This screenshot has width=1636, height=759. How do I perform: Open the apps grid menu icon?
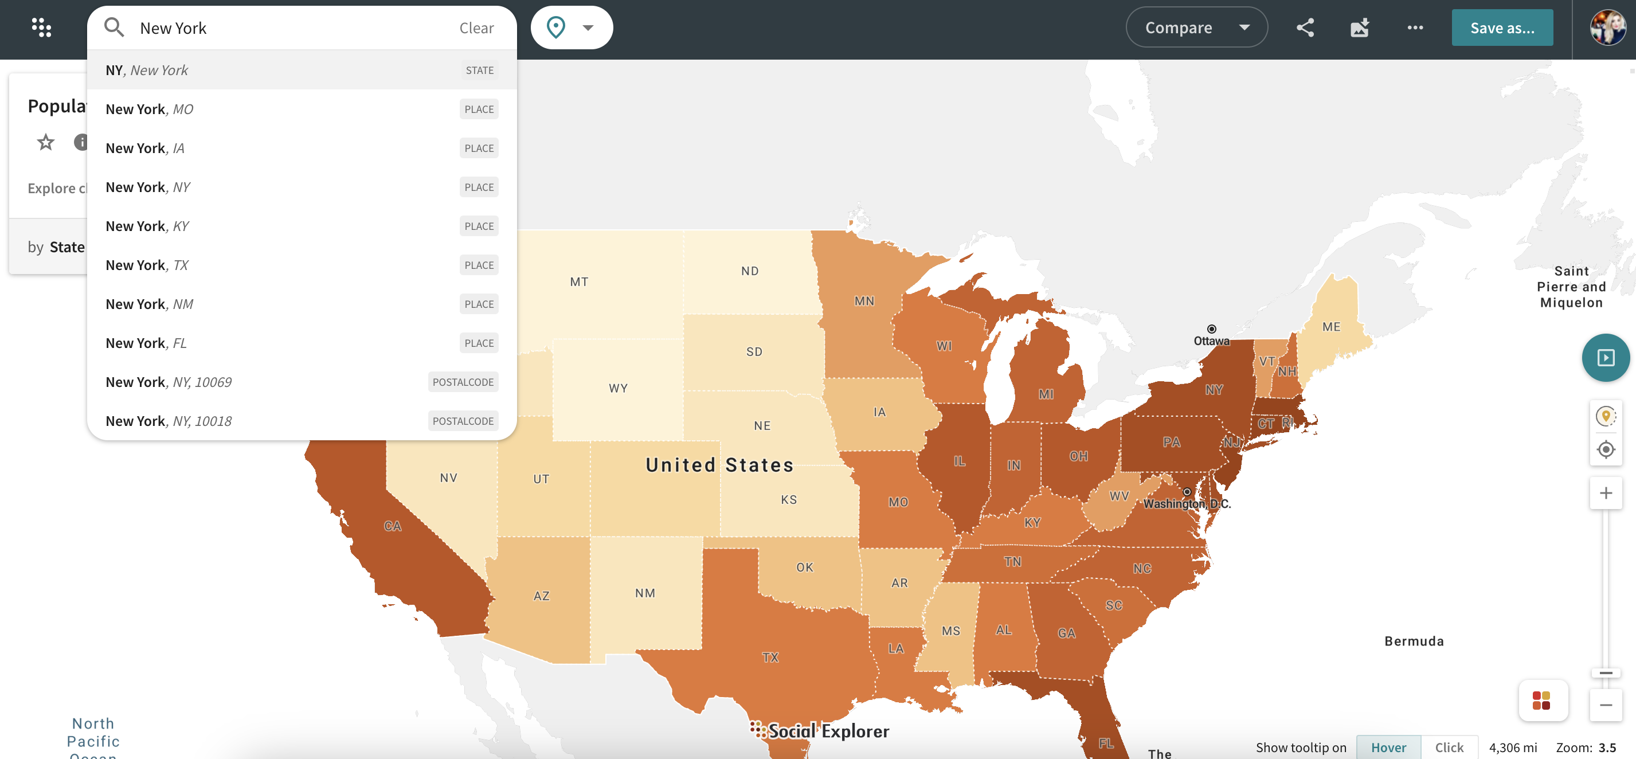click(x=42, y=28)
